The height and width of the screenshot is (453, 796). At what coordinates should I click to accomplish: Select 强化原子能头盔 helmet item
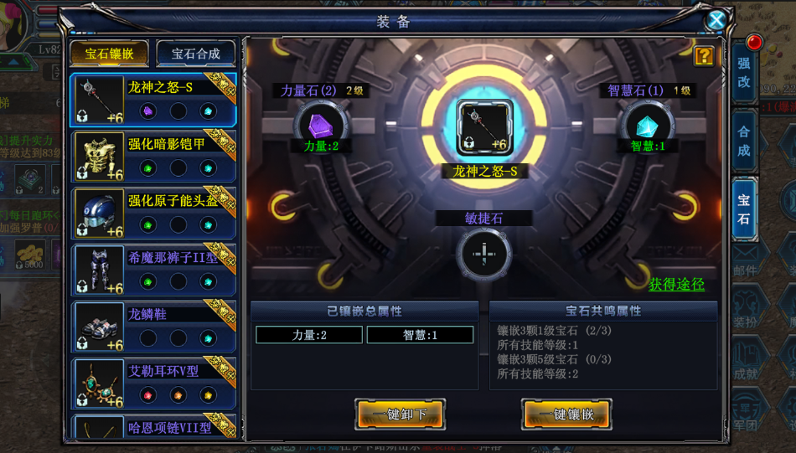coord(153,213)
